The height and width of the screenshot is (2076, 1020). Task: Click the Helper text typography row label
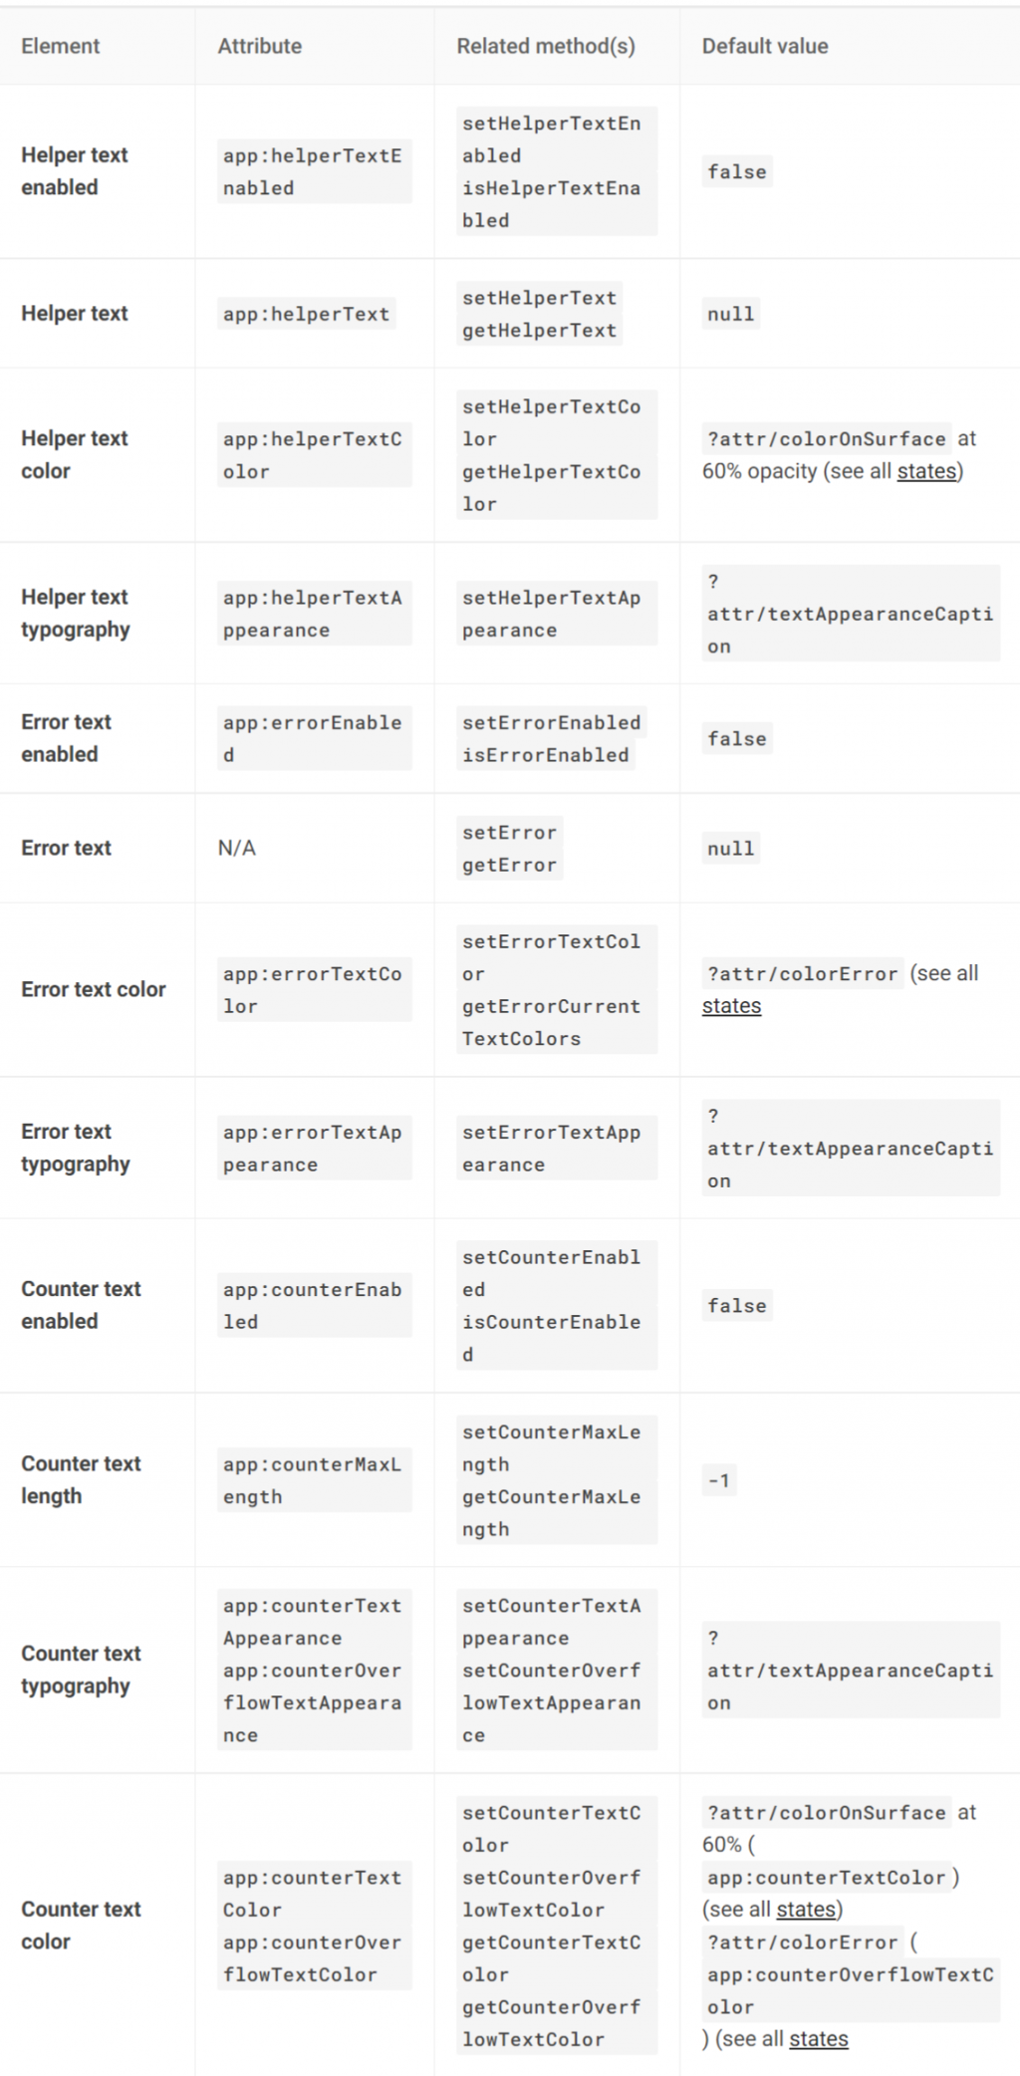pyautogui.click(x=76, y=614)
